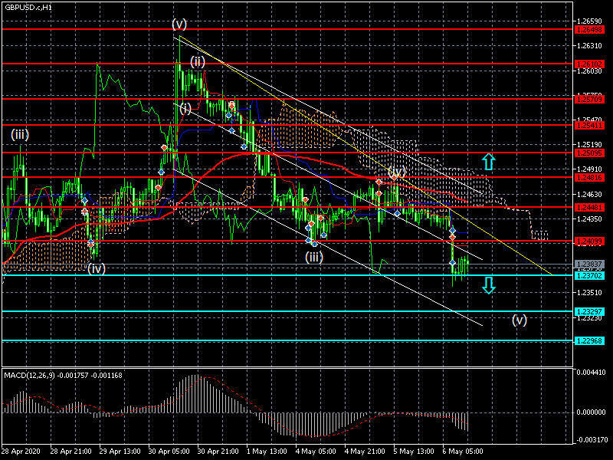The image size is (613, 460).
Task: Select the 1.26102 red price level tag
Action: coord(589,64)
